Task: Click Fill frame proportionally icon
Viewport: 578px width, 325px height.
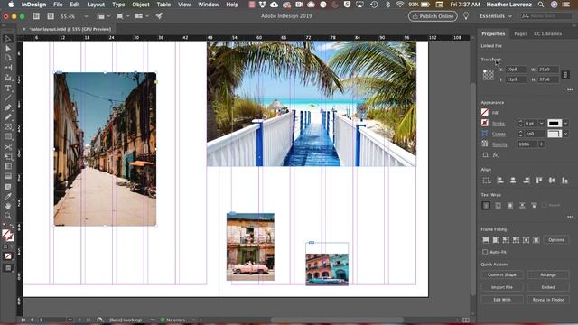Action: click(486, 240)
